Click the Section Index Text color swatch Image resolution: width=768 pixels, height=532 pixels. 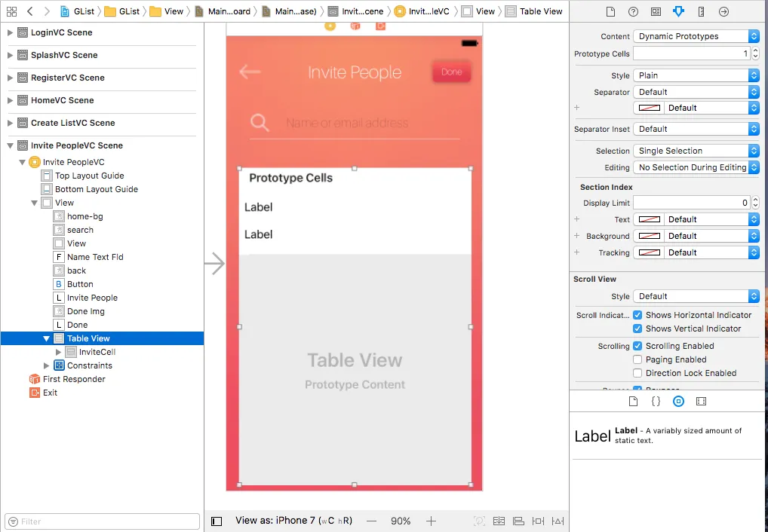650,220
